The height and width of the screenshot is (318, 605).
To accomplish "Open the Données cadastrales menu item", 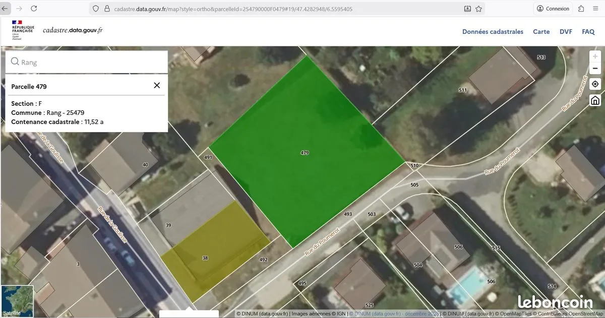I will click(x=493, y=31).
